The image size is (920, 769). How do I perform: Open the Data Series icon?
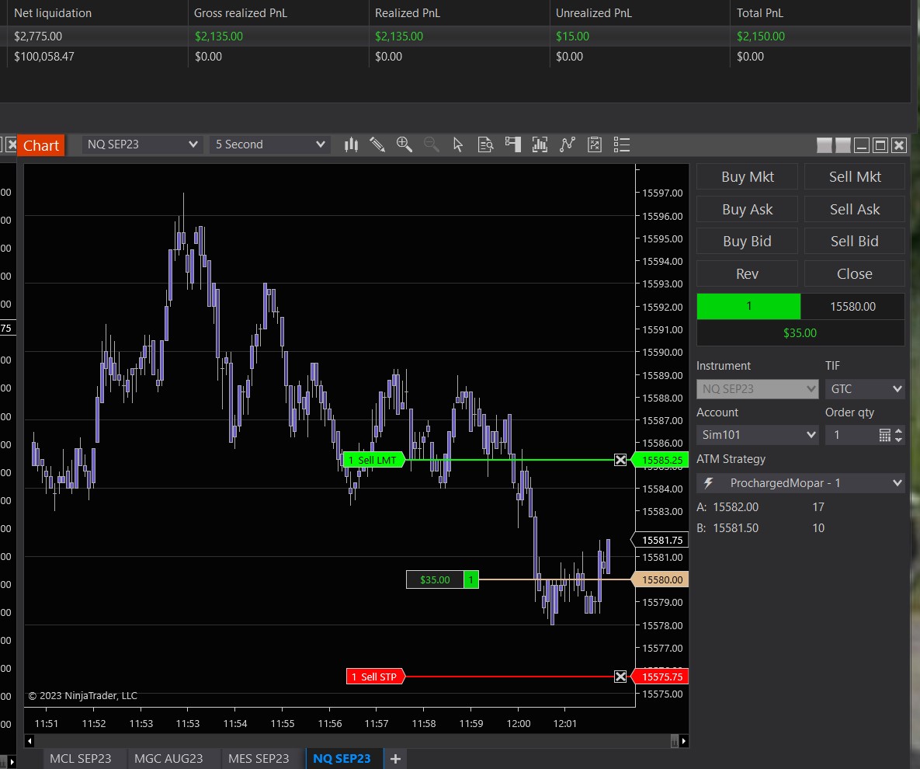(540, 144)
